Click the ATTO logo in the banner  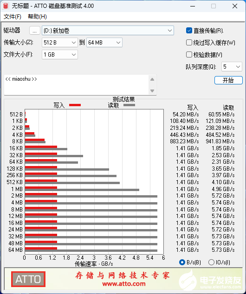tap(28, 279)
